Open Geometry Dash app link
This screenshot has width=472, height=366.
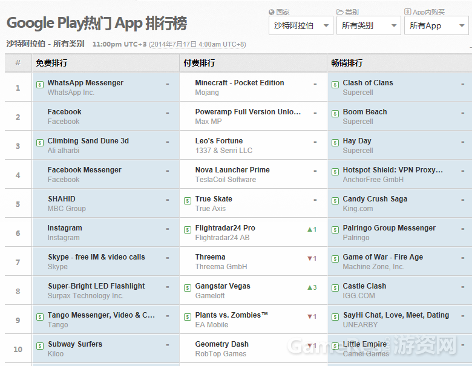[x=222, y=344]
